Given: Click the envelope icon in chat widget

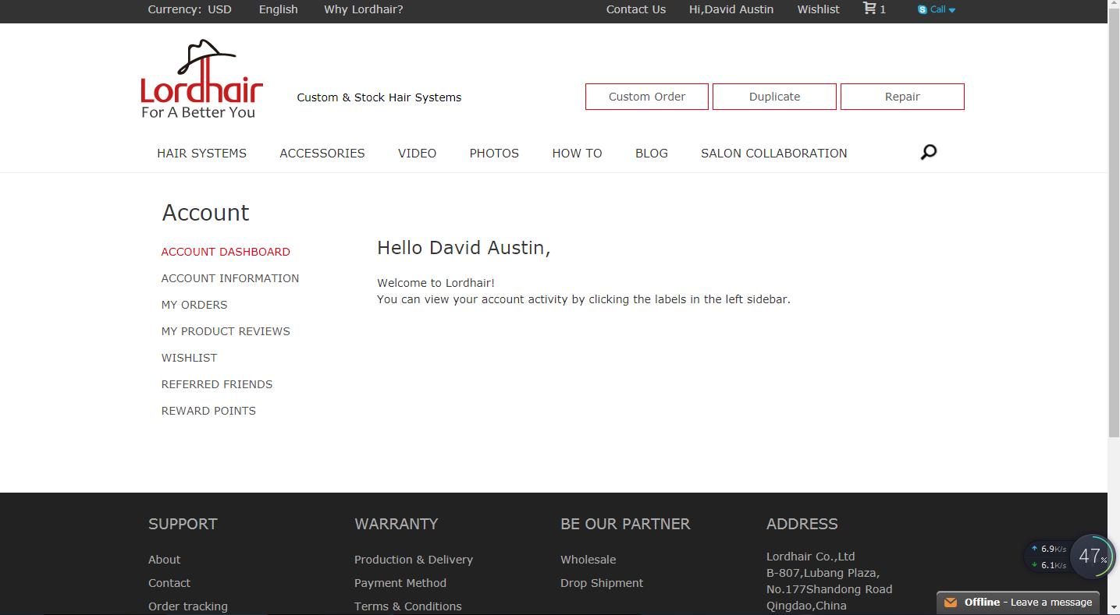Looking at the screenshot, I should click(951, 602).
